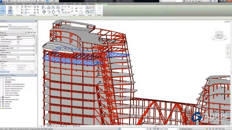Click the Save icon in quick access toolbar
The width and height of the screenshot is (232, 130).
pyautogui.click(x=9, y=1)
